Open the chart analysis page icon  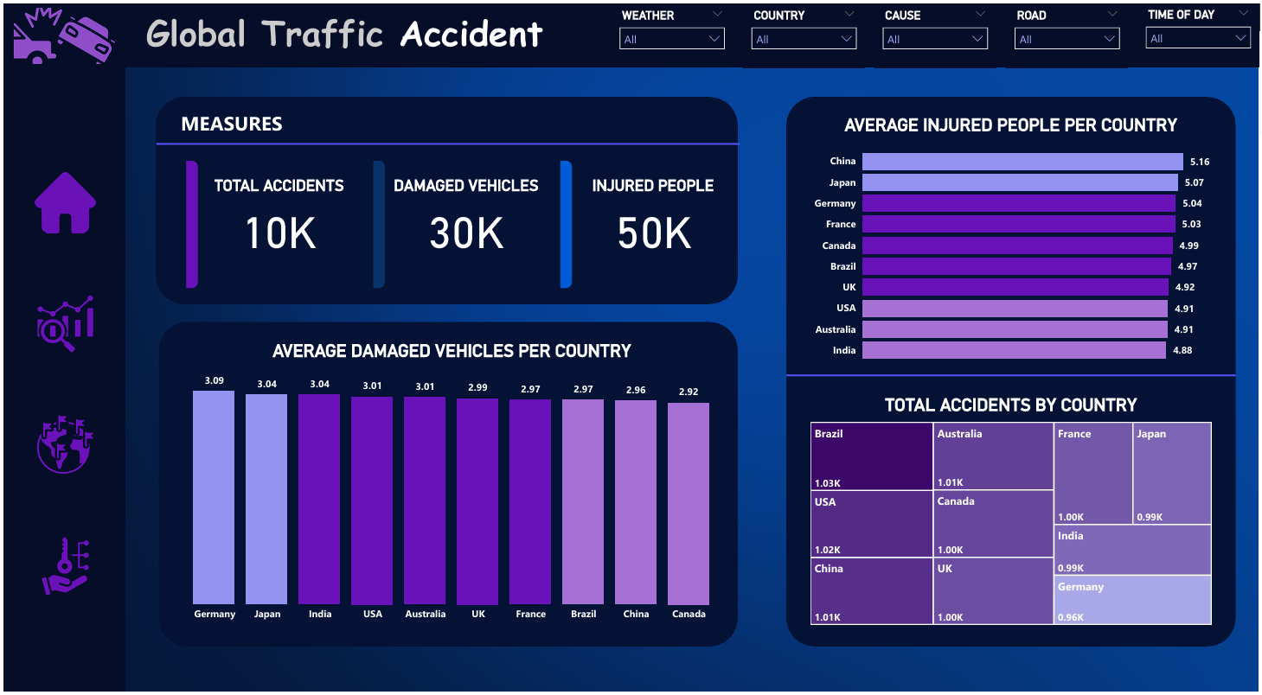point(65,322)
